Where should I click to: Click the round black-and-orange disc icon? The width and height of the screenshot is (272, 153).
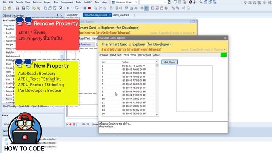point(190,2)
